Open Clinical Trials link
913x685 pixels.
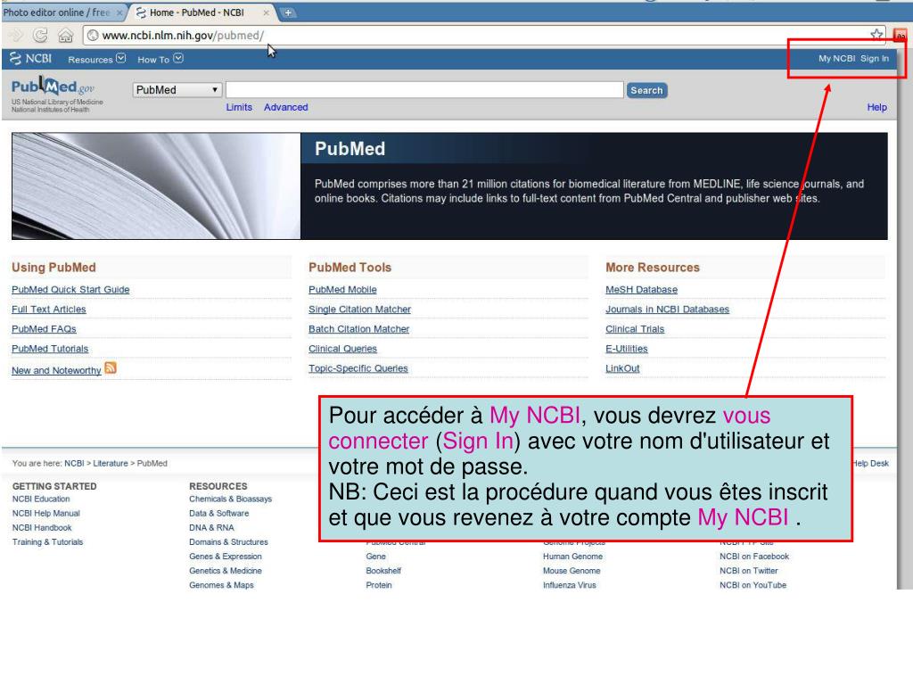pyautogui.click(x=635, y=329)
